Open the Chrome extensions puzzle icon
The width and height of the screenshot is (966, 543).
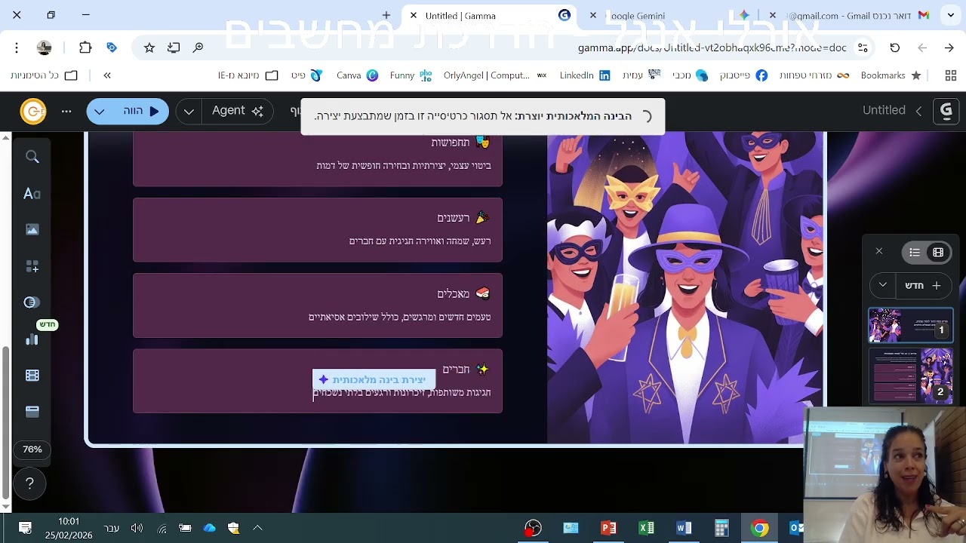point(85,48)
